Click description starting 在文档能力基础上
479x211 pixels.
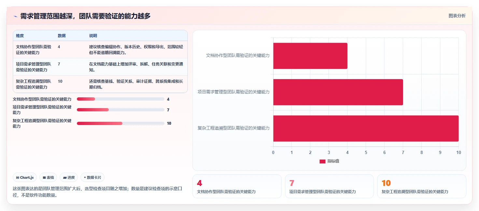click(x=136, y=67)
